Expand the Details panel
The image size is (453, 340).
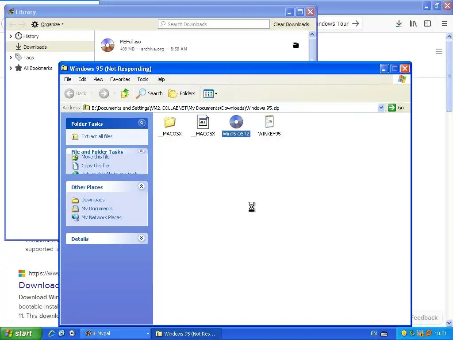[x=141, y=238]
